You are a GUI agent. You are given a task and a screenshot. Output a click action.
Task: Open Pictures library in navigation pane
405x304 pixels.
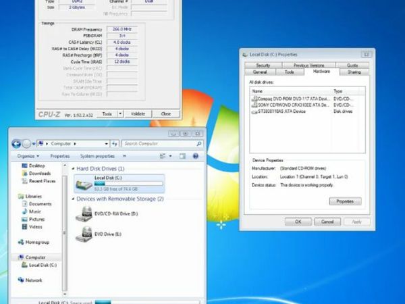[x=33, y=220]
